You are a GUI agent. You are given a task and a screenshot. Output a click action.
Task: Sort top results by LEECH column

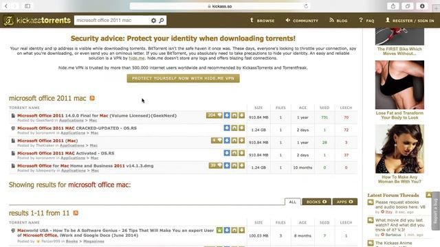pos(346,108)
